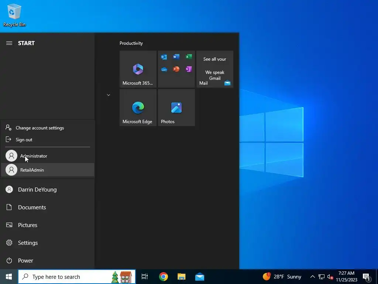Launch the Microsoft Edge tile
The height and width of the screenshot is (284, 378).
(138, 108)
